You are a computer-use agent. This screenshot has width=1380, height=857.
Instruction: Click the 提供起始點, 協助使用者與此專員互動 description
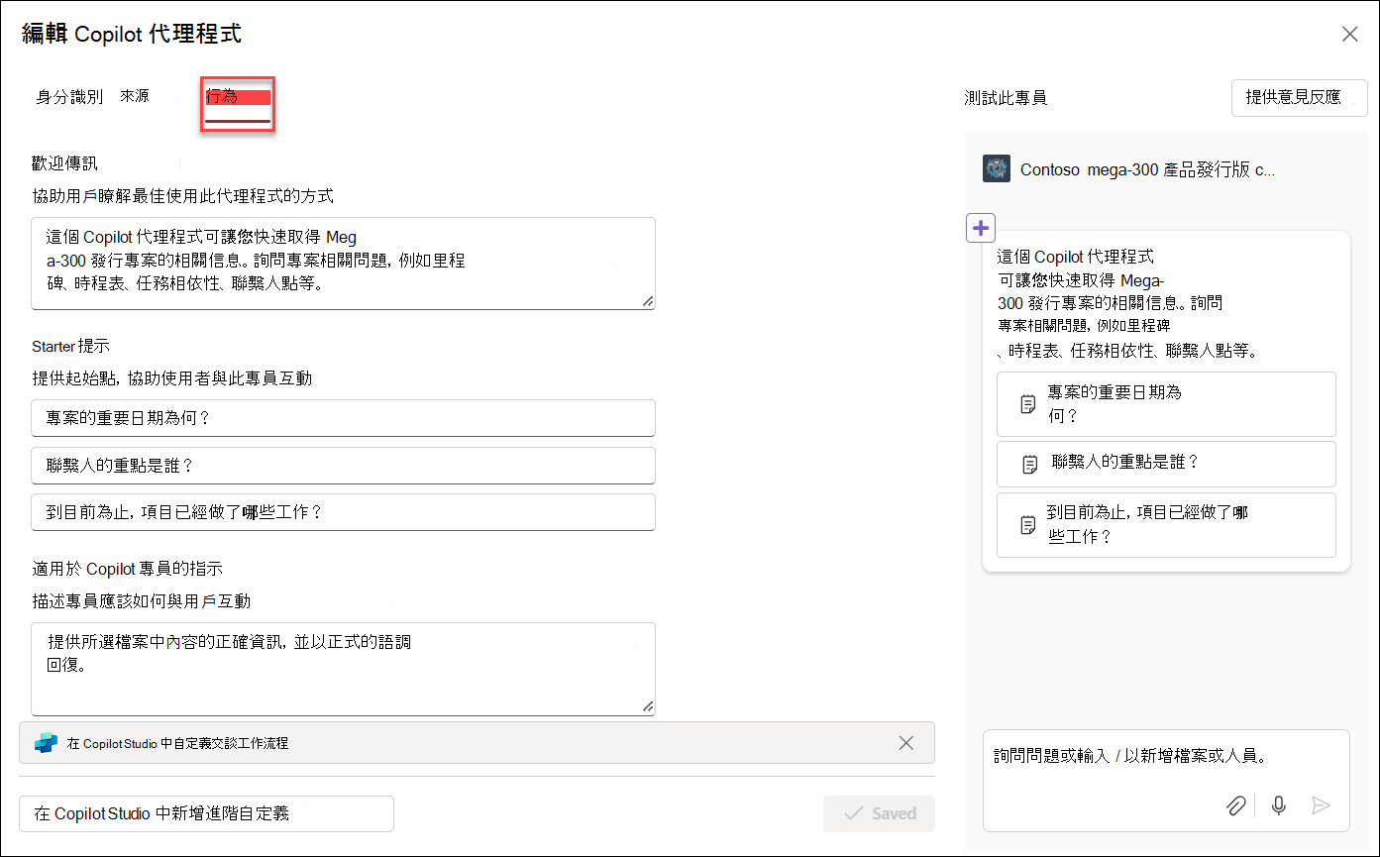pos(173,378)
